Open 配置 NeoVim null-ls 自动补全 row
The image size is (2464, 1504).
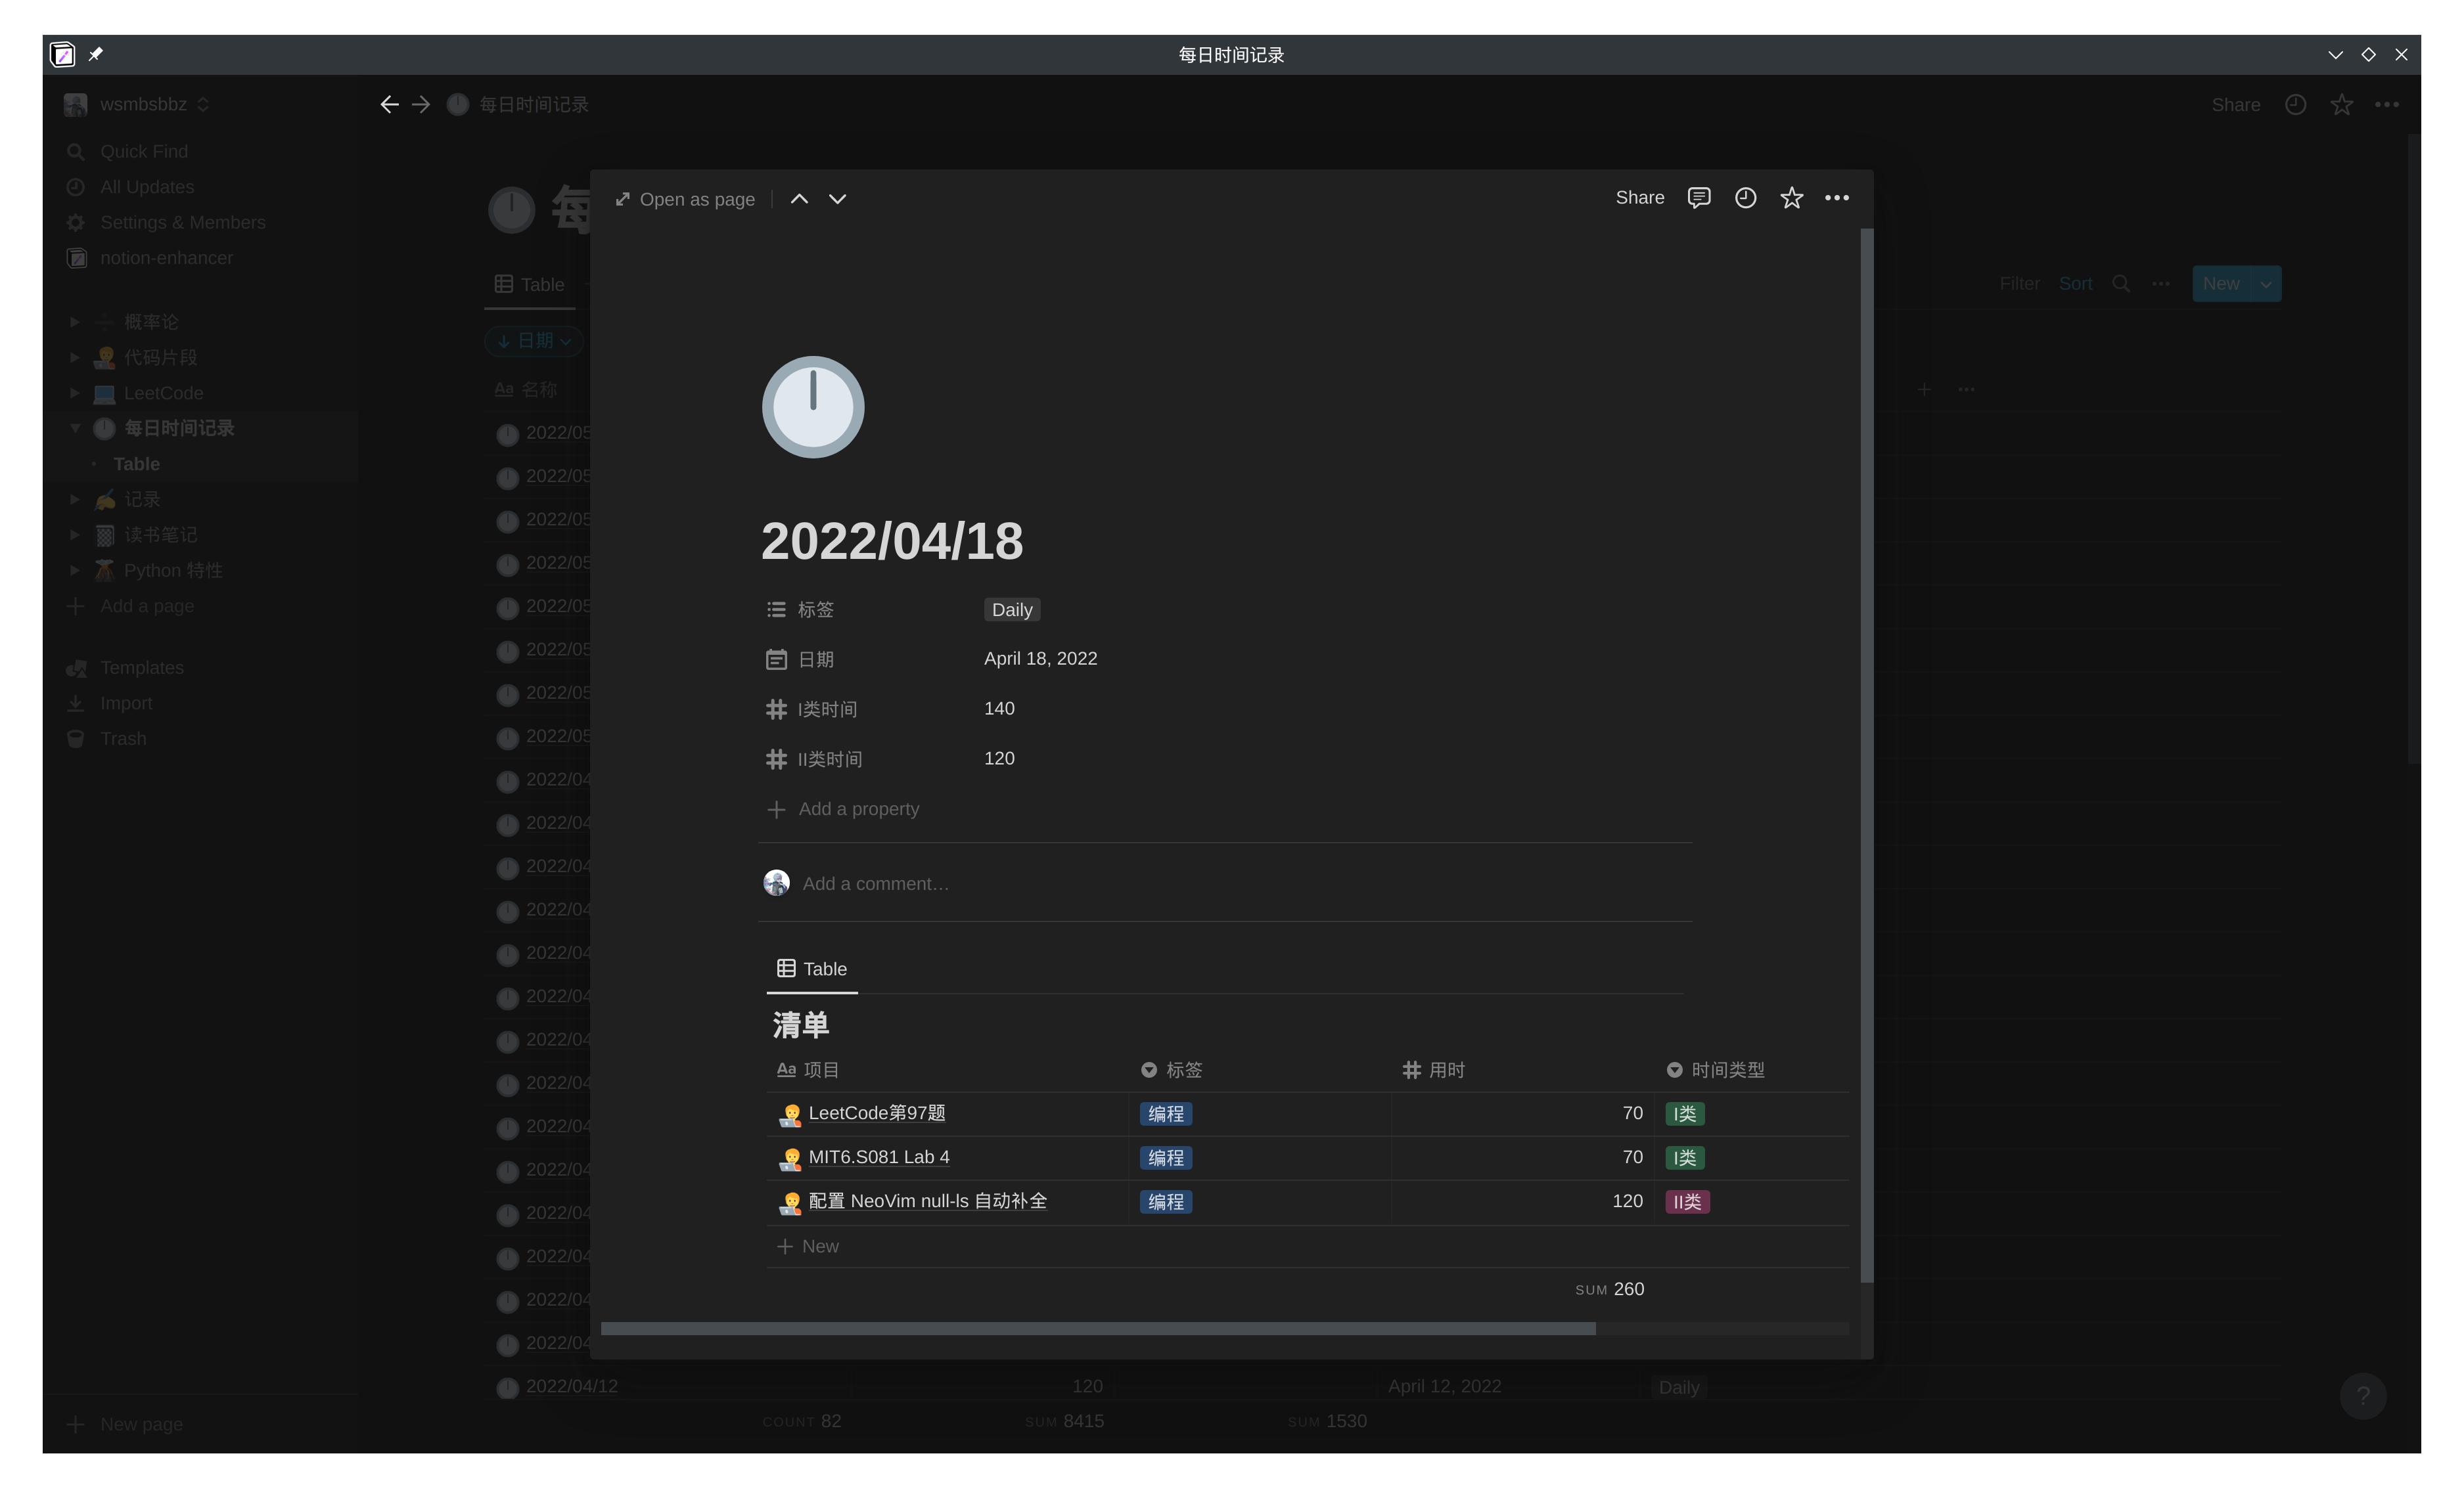tap(927, 1201)
